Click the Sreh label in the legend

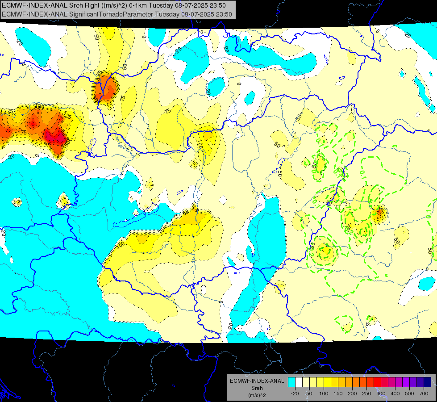coord(257,388)
